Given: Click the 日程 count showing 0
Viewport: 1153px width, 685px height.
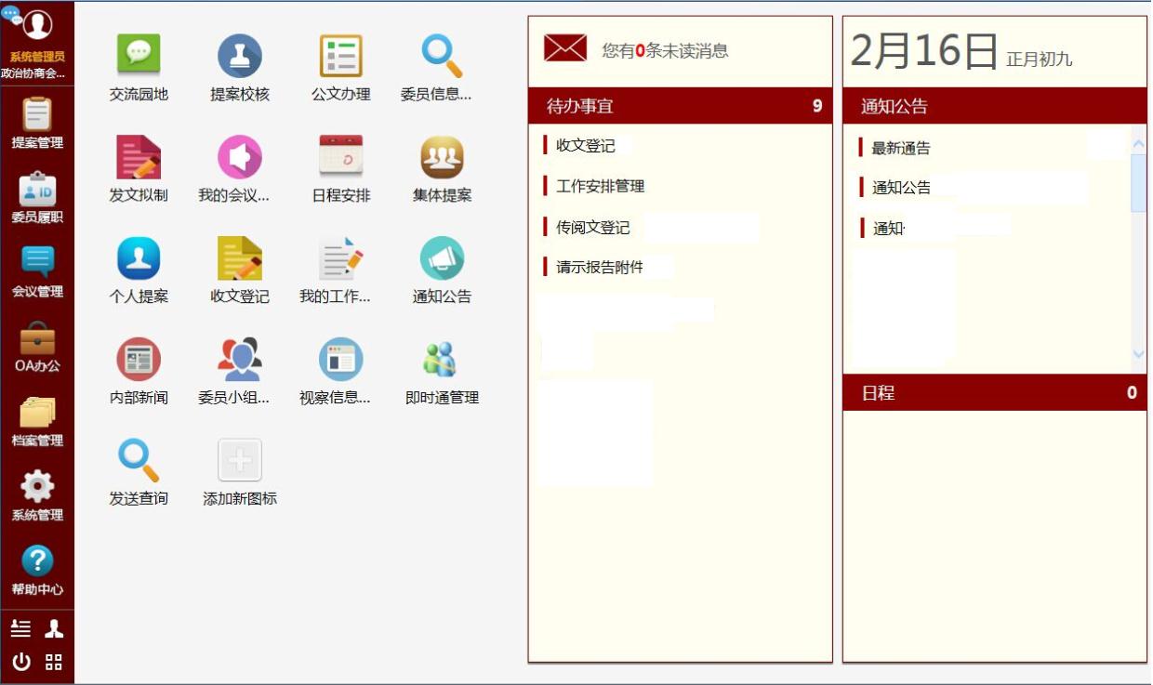Looking at the screenshot, I should [x=1132, y=392].
